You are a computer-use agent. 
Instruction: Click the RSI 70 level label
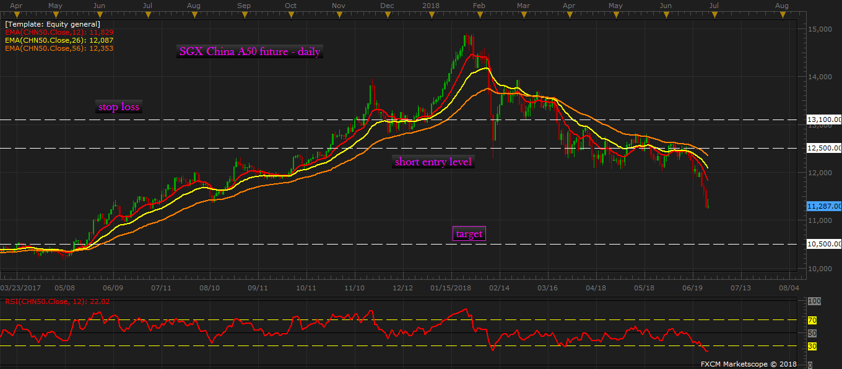coord(812,320)
